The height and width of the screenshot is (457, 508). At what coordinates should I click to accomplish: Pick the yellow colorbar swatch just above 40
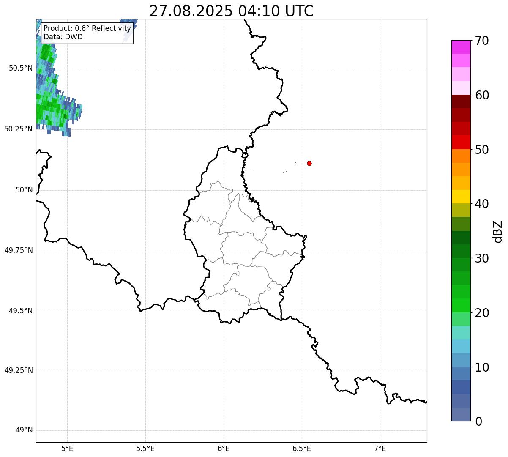(461, 197)
